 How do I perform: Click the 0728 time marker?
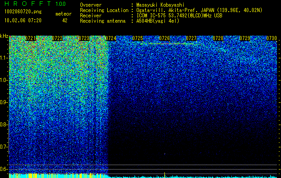point(218,38)
